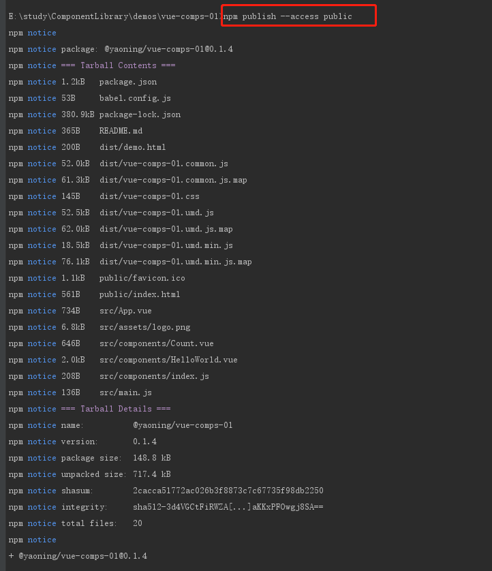Click the '=== Tarball Details ===' heading
Viewport: 492px width, 571px height.
click(116, 409)
